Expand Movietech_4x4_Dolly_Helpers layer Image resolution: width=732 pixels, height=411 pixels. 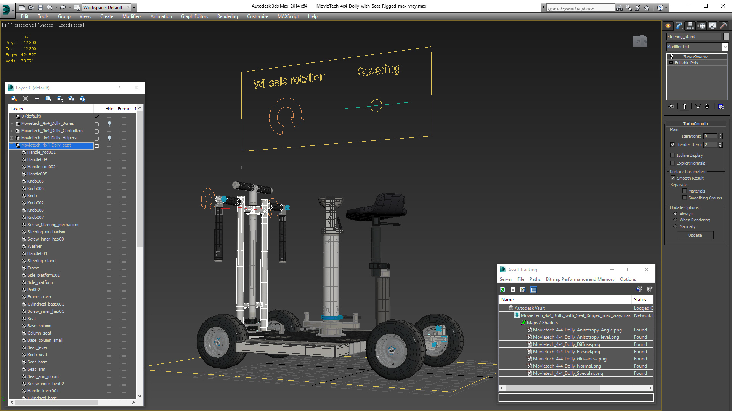(12, 138)
